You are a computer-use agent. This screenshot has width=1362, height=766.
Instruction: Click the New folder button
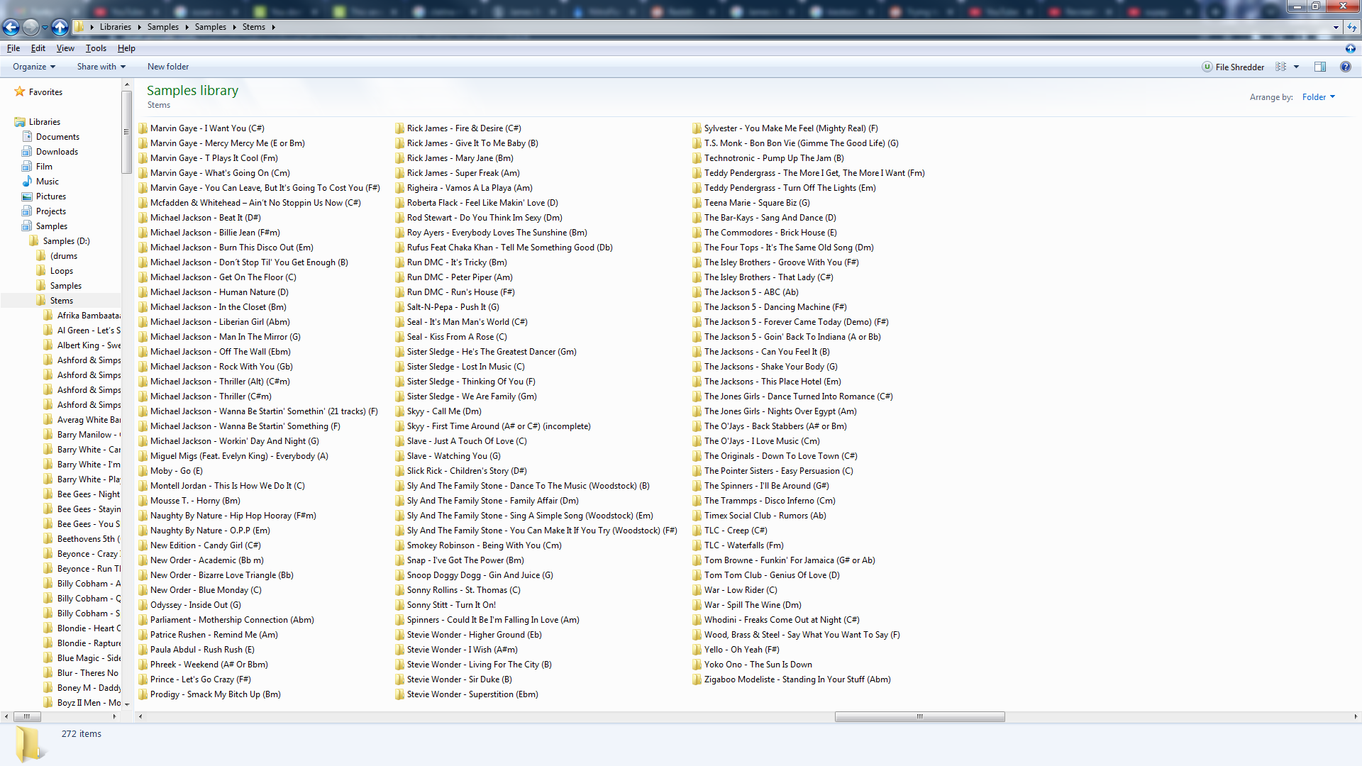click(x=168, y=67)
